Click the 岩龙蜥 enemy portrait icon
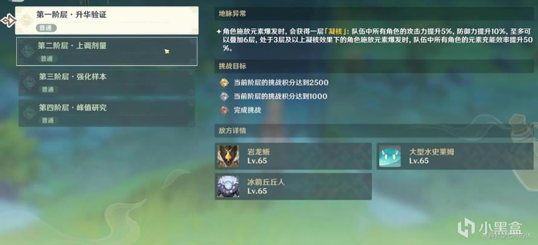The width and height of the screenshot is (538, 245). (x=228, y=156)
